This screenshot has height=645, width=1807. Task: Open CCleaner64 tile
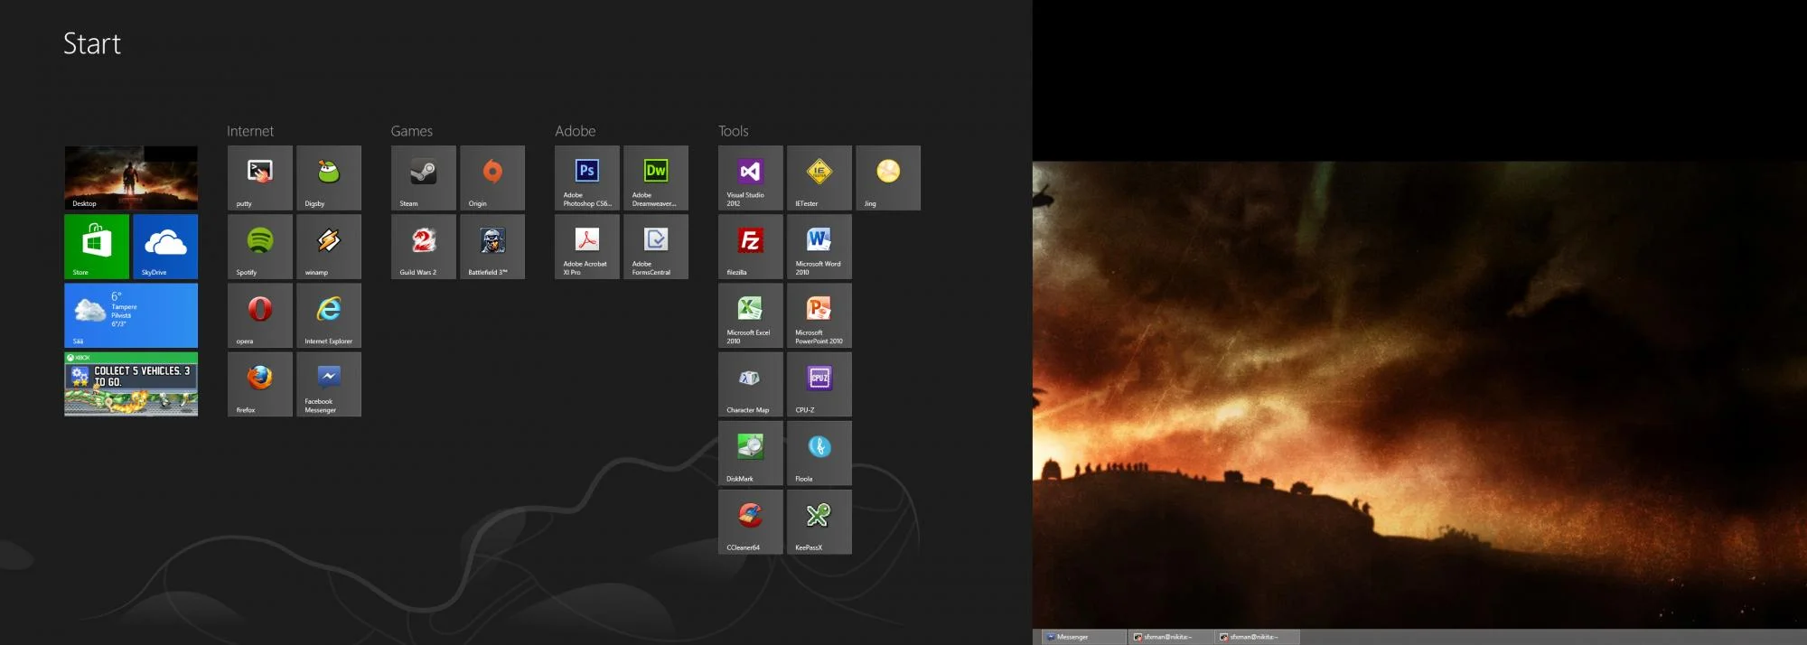(x=750, y=521)
